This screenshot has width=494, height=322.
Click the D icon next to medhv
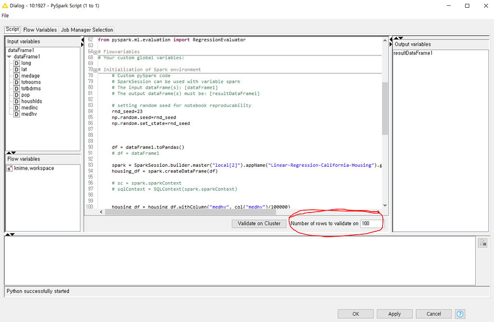tap(16, 114)
